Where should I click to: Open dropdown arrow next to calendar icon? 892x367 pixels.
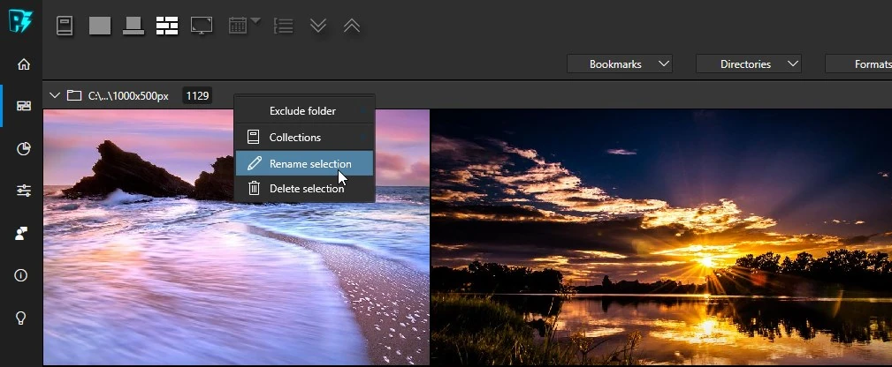[x=256, y=21]
